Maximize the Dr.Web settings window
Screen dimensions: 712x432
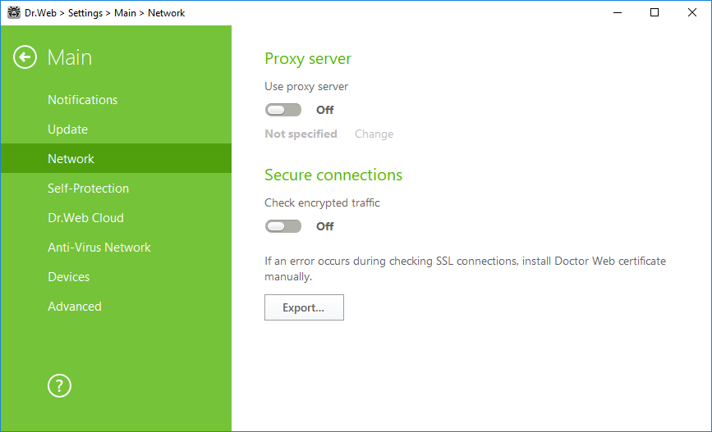(x=655, y=12)
